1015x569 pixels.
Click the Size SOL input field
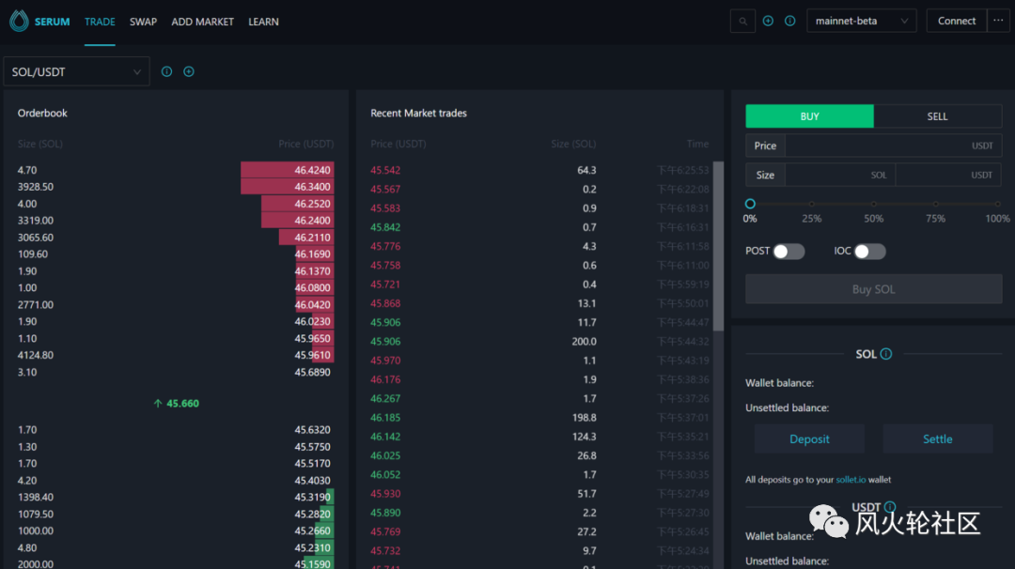coord(839,175)
